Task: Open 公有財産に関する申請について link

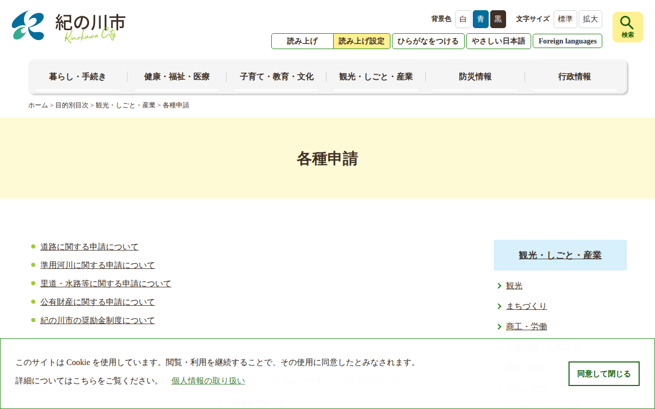Action: click(98, 302)
